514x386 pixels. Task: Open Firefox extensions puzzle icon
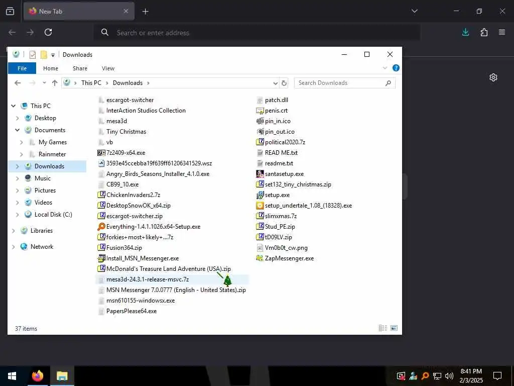coord(484,32)
